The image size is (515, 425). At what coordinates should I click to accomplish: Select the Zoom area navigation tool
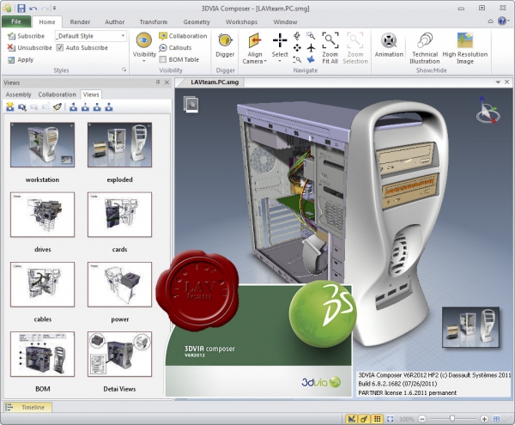tap(311, 36)
